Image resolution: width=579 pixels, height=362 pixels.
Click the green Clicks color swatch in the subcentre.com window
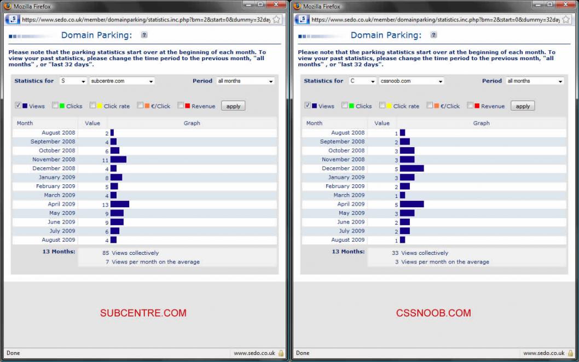point(62,106)
